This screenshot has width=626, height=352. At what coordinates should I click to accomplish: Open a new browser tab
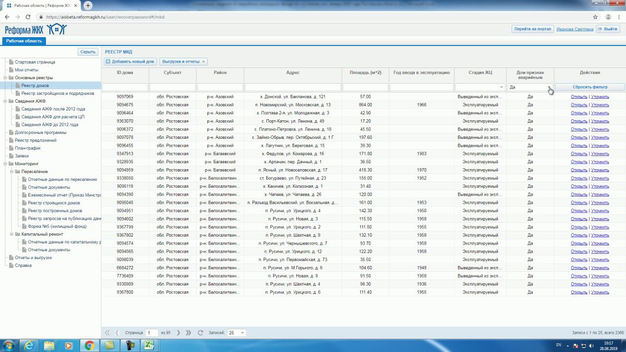pyautogui.click(x=88, y=5)
